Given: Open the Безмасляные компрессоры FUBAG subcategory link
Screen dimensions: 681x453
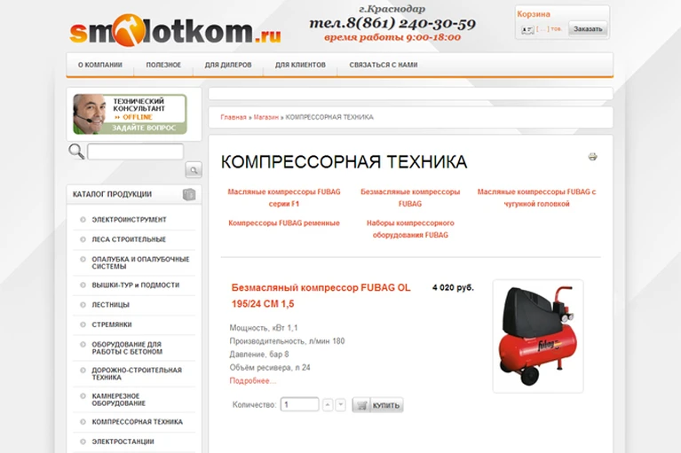Looking at the screenshot, I should click(410, 198).
